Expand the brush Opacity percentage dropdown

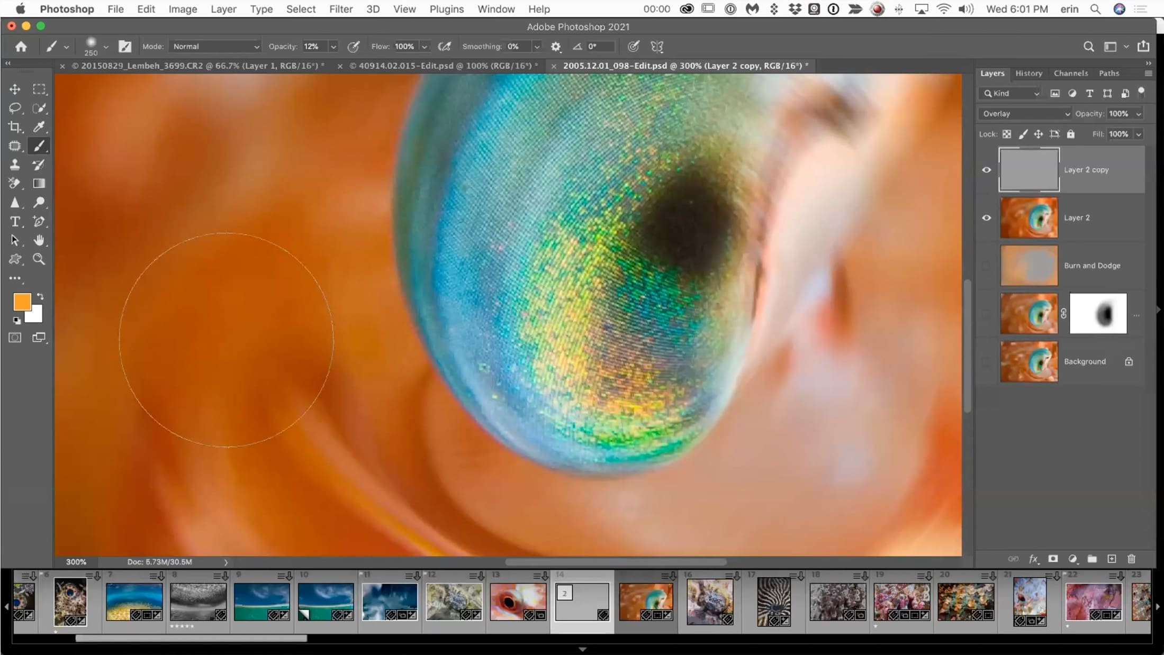tap(333, 47)
